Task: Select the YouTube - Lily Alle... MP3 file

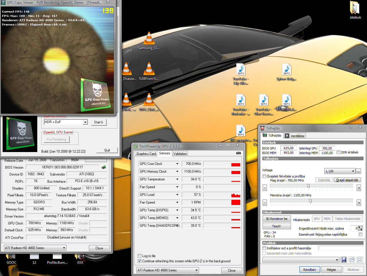Action: (x=241, y=74)
